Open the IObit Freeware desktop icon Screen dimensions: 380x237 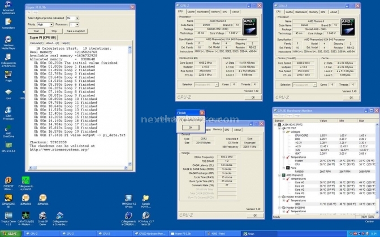pyautogui.click(x=8, y=113)
